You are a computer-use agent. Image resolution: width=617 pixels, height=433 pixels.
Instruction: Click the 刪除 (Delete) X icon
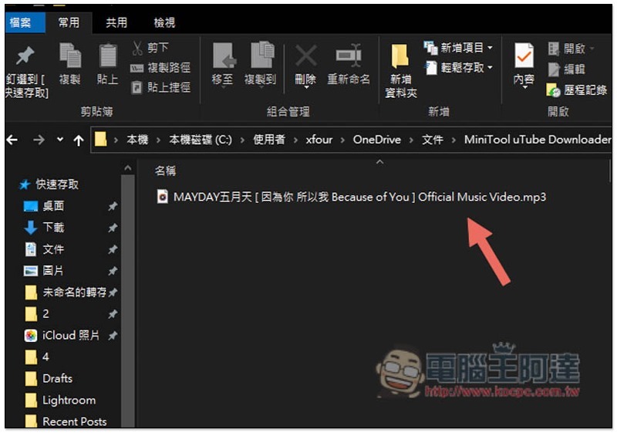306,56
